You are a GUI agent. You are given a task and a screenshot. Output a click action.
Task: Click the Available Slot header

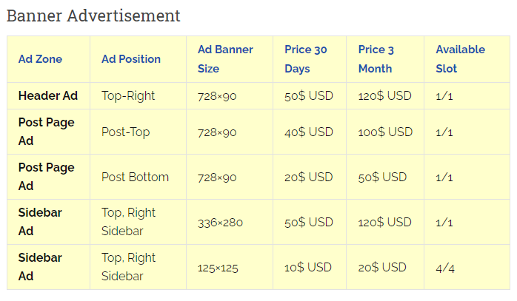point(460,59)
